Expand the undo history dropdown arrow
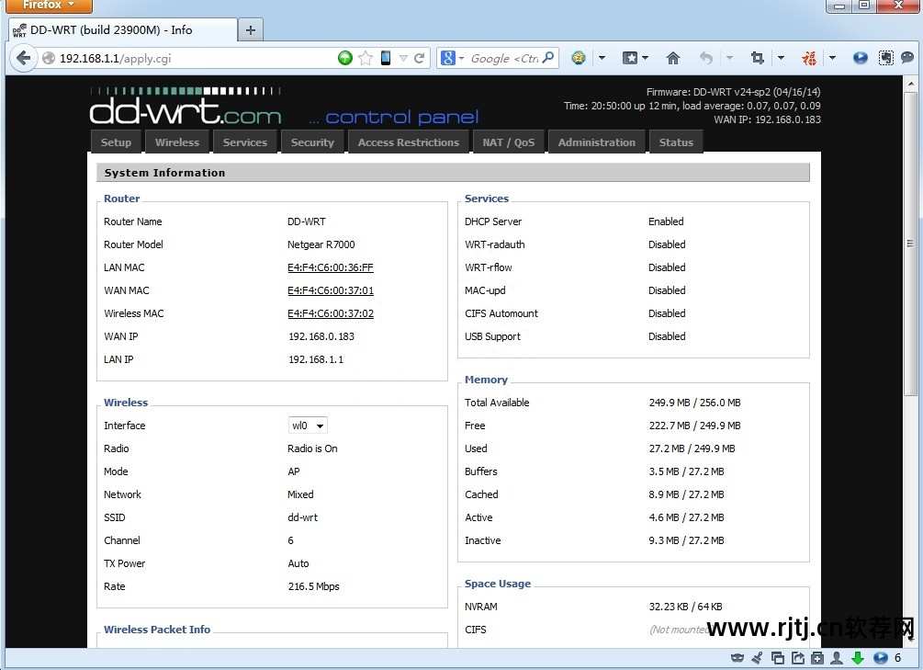The width and height of the screenshot is (923, 670). coord(729,58)
